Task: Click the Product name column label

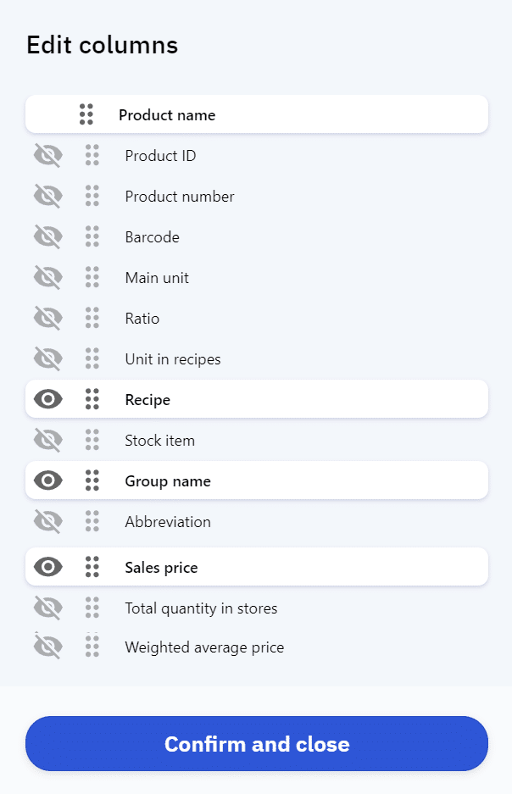Action: [167, 115]
